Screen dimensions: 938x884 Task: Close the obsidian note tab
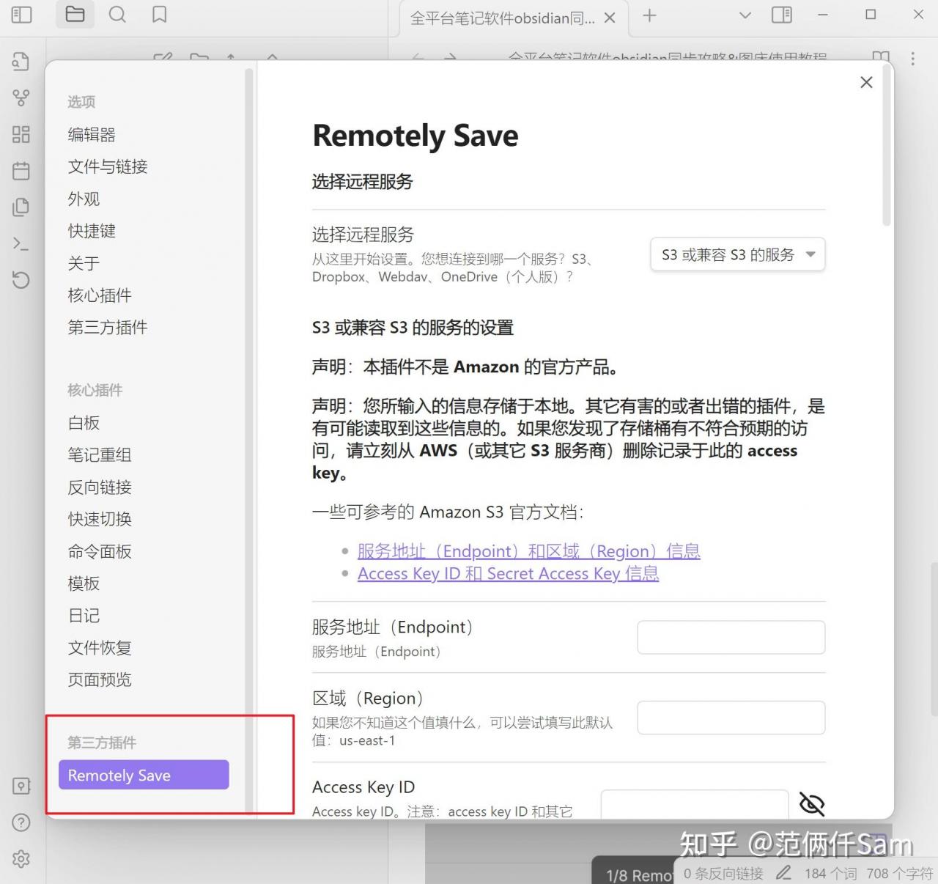click(x=609, y=18)
